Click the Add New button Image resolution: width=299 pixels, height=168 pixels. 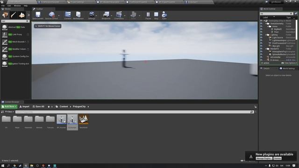(9, 107)
